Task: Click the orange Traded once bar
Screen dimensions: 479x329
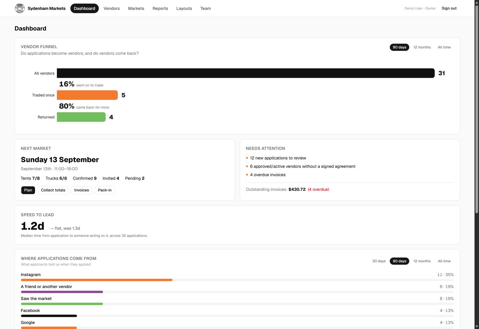Action: click(87, 95)
